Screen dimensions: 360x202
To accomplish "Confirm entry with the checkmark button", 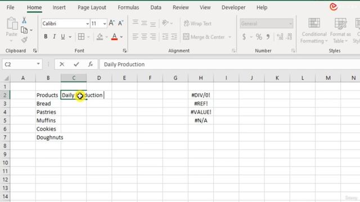I will (x=76, y=65).
